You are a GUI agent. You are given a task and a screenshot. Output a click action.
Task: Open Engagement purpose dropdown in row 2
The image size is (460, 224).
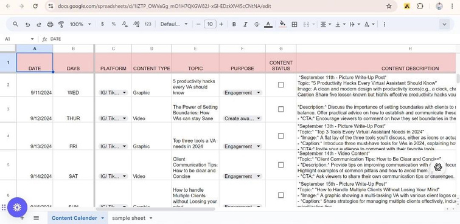242,92
